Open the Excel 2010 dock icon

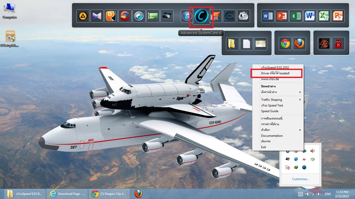tap(324, 16)
